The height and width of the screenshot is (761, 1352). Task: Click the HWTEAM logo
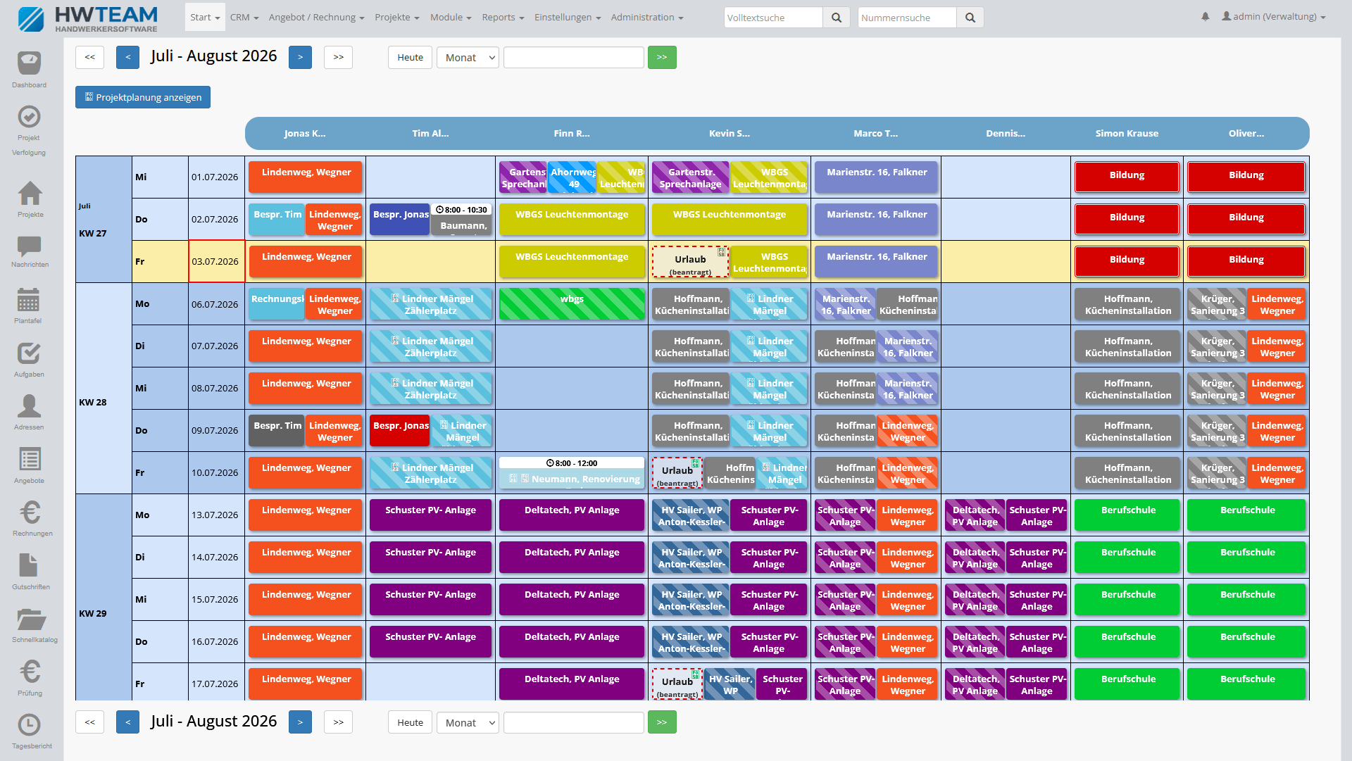point(88,18)
